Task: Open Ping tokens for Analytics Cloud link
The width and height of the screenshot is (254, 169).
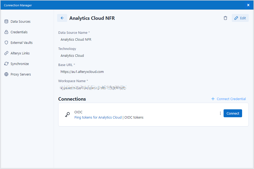Action: (x=98, y=118)
